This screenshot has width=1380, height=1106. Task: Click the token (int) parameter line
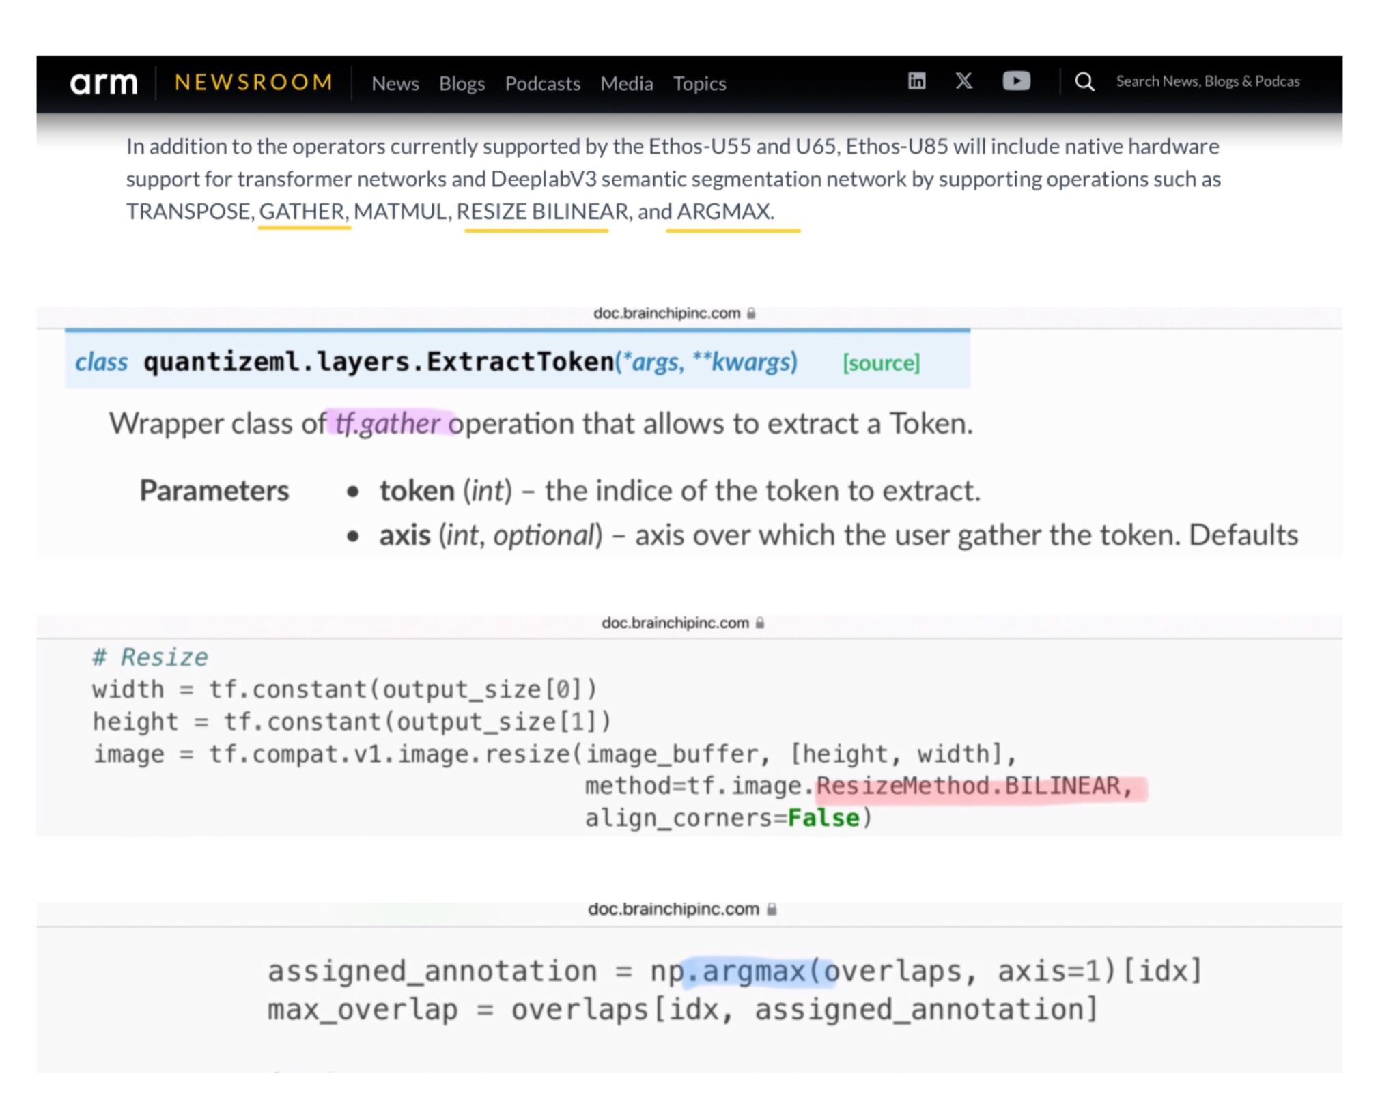pos(680,491)
